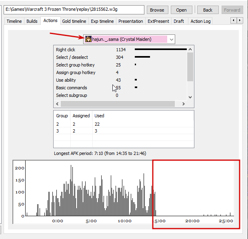
Task: Click the Right click count 1134
Action: (121, 50)
